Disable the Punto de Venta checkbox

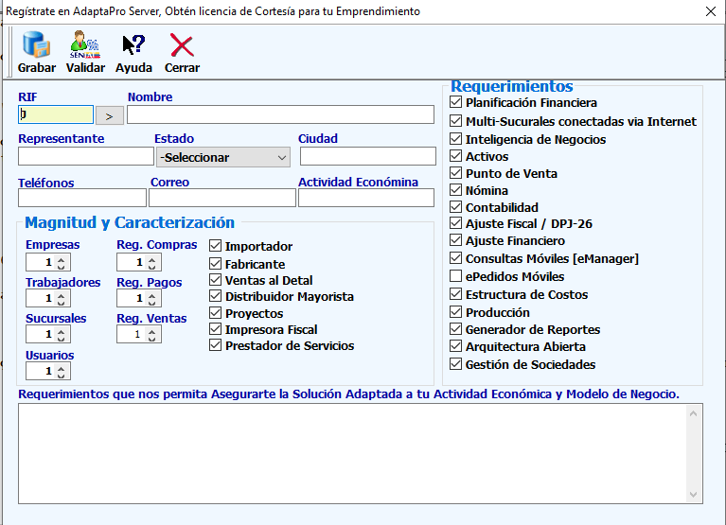click(x=456, y=173)
